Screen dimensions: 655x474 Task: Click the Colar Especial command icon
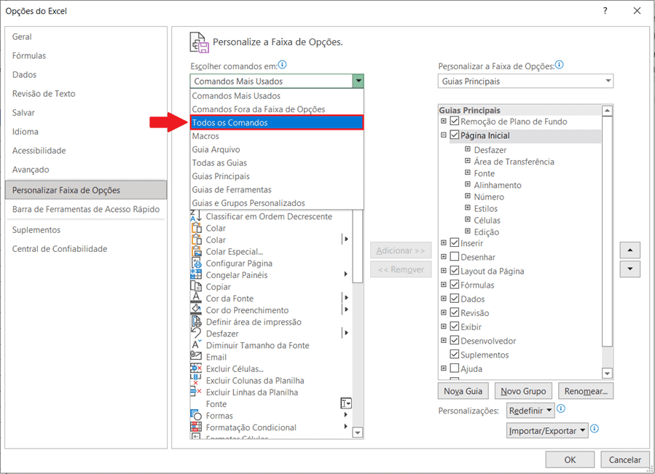pos(196,251)
